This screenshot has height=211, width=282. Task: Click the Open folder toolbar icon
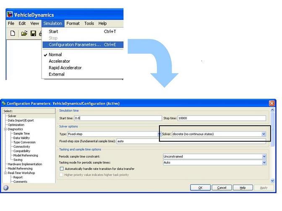24,33
